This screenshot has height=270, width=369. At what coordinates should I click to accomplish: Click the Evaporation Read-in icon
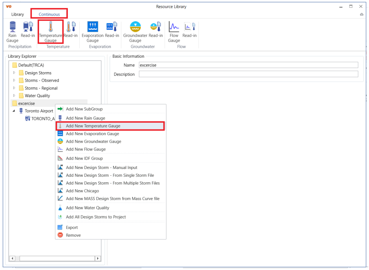[x=112, y=26]
